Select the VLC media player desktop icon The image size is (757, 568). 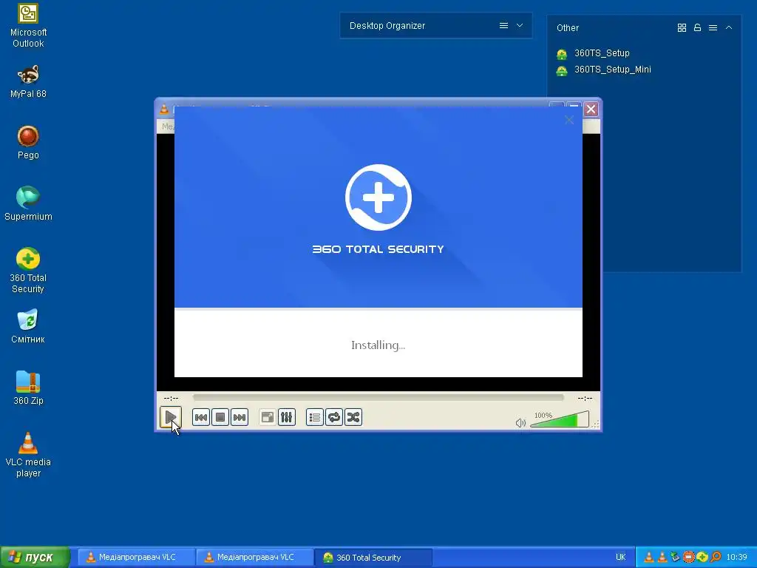click(28, 455)
